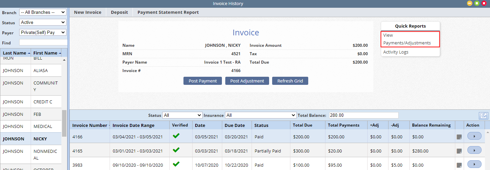Select patient JOHNSON NICKY

[x=31, y=139]
